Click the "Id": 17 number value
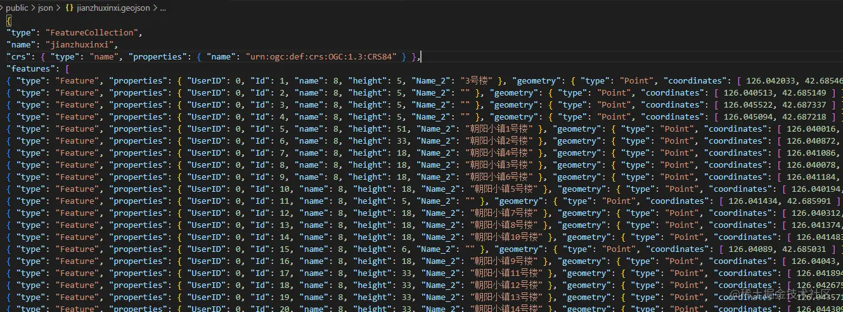 tap(283, 273)
